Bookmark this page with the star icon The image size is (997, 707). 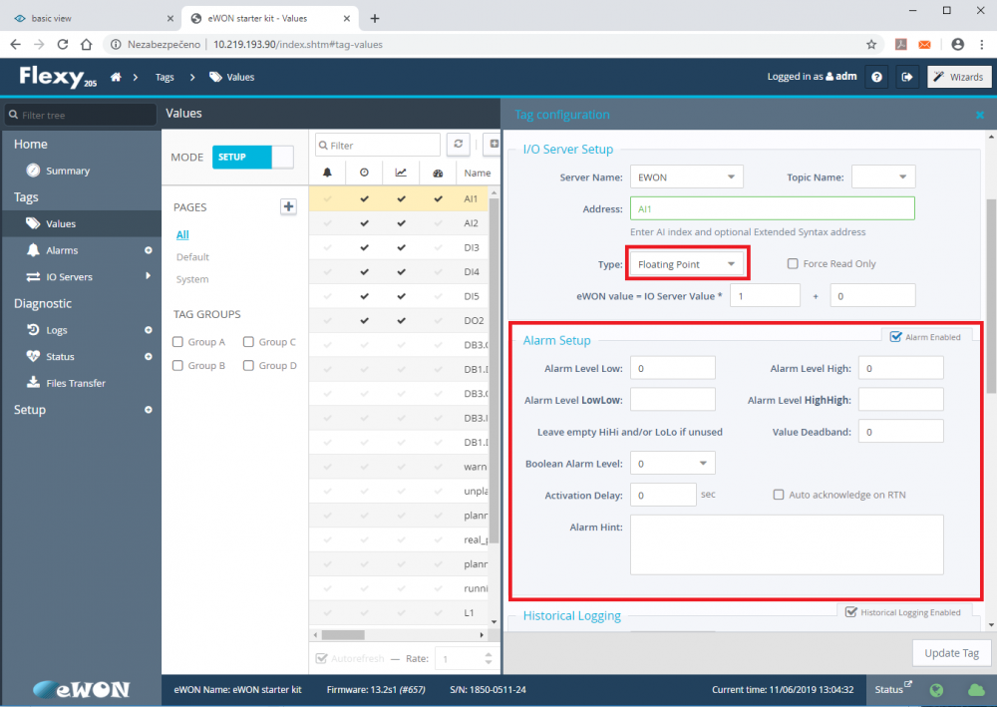[x=871, y=45]
